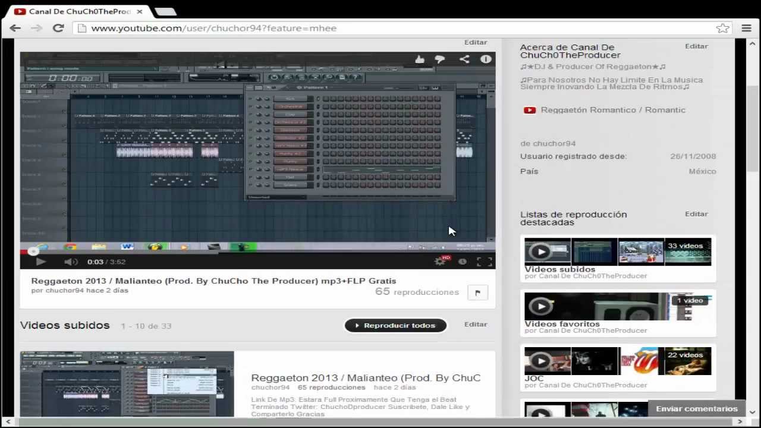Click 'Editar' above the featured video
Image resolution: width=761 pixels, height=428 pixels.
[x=476, y=42]
